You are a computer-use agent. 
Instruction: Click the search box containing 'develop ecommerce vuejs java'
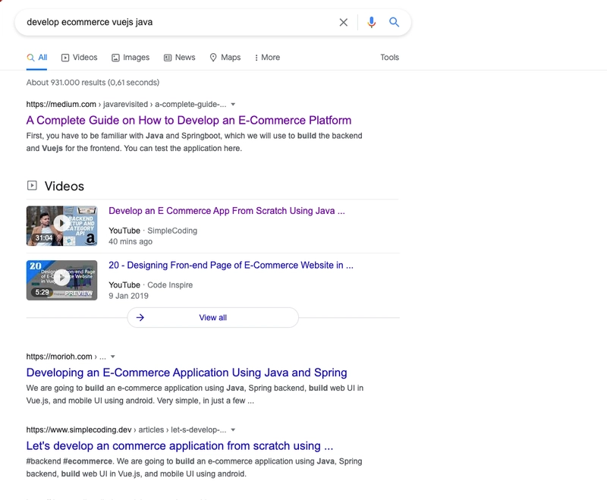pos(213,23)
